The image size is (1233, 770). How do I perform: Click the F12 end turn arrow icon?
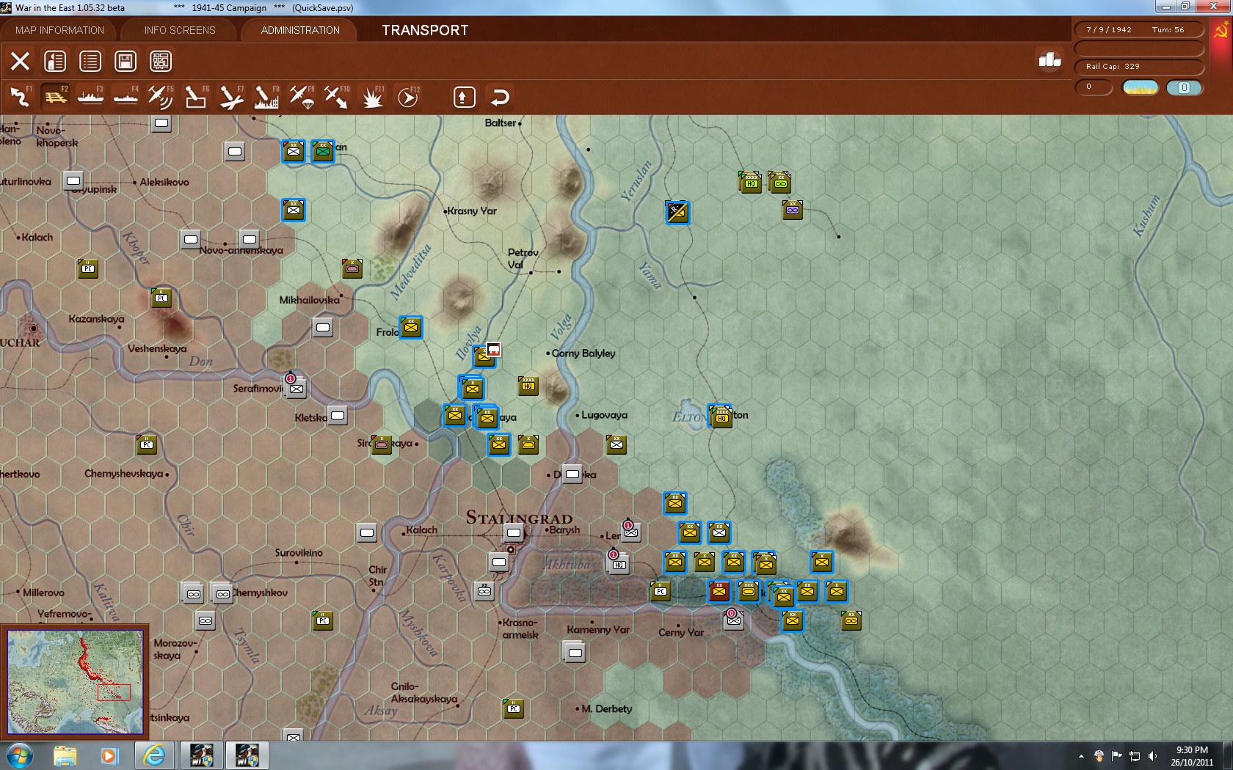(x=408, y=97)
